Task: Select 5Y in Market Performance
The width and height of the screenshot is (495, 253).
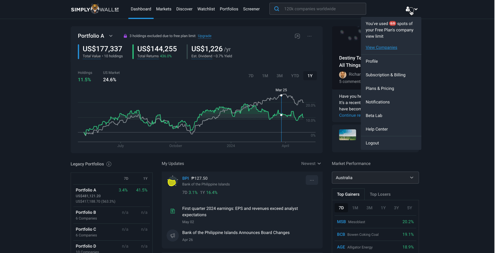Action: [x=410, y=208]
